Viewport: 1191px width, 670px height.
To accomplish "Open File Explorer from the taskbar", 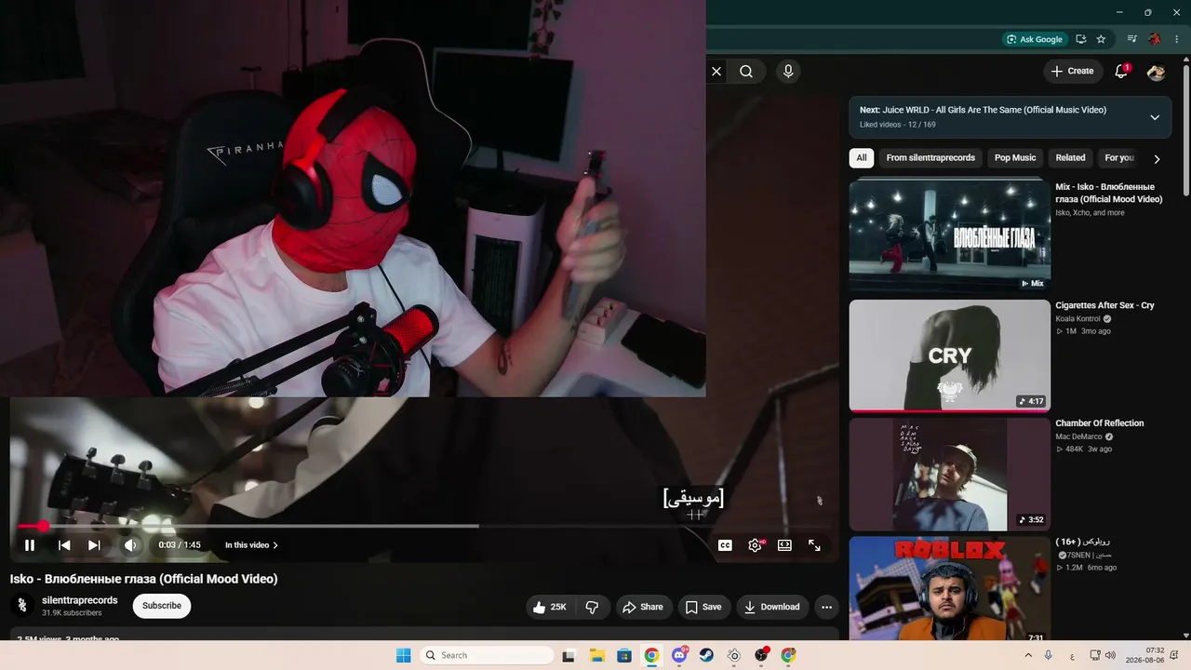I will (x=596, y=655).
